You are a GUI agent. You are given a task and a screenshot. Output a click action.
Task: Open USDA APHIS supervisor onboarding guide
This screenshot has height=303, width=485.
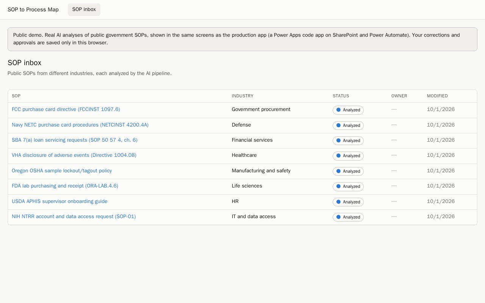tap(59, 201)
